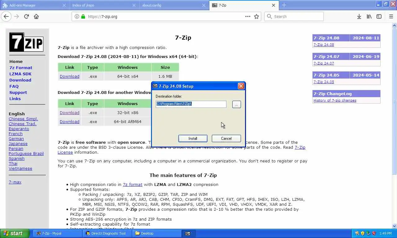
Task: Open the 7-Zip 24.08 news link
Action: tap(323, 45)
